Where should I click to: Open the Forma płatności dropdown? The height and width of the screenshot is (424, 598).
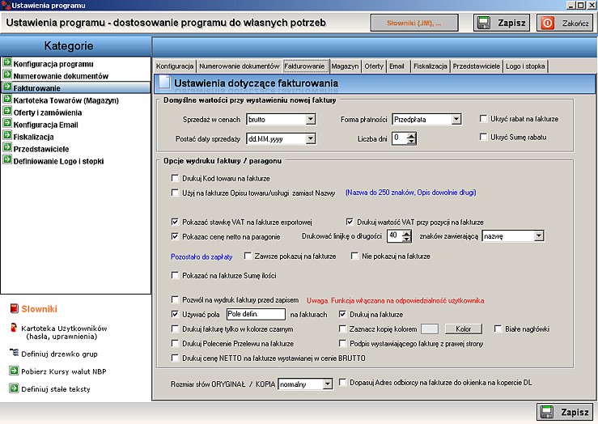(x=456, y=119)
